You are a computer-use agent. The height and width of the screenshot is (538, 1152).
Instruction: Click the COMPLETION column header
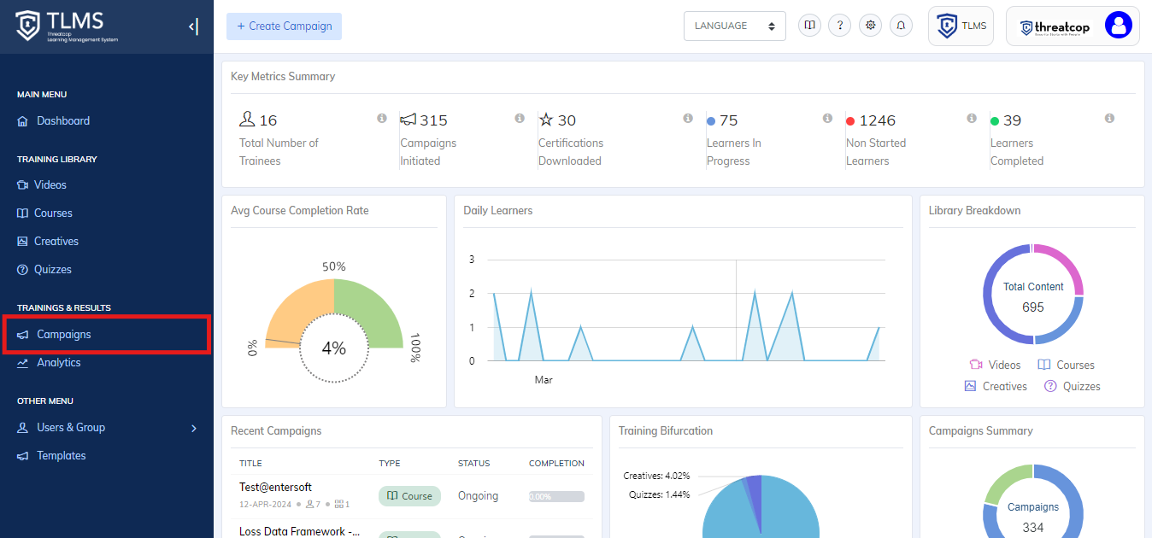(556, 464)
